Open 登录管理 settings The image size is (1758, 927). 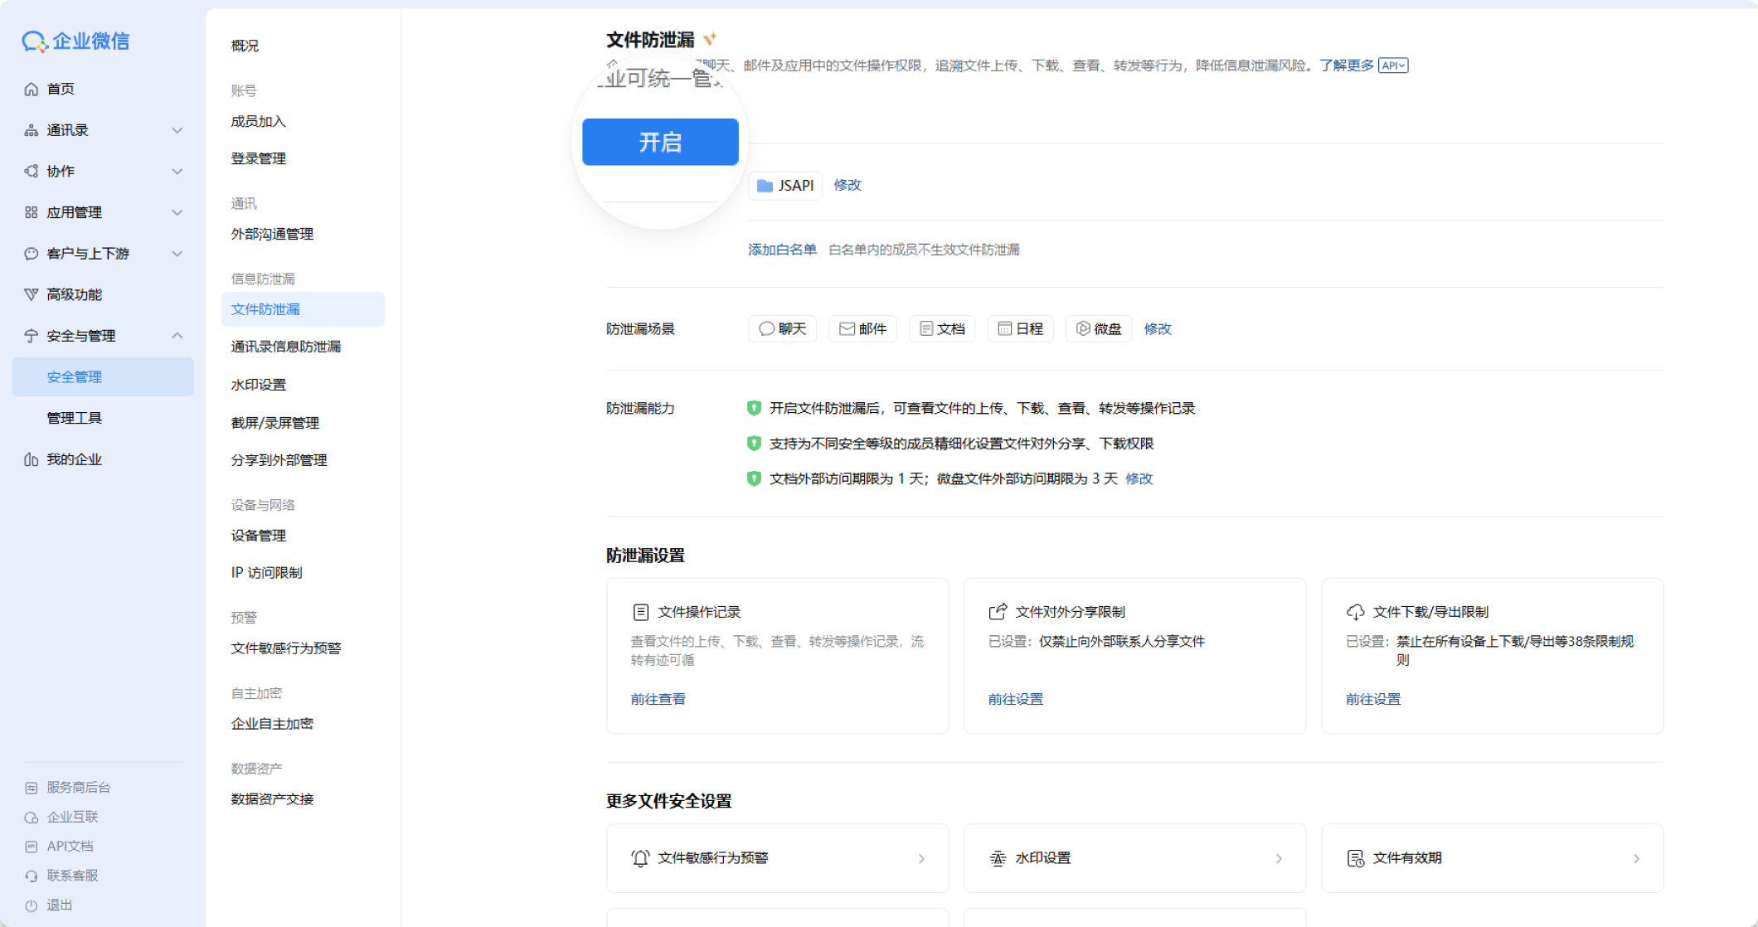(x=259, y=158)
